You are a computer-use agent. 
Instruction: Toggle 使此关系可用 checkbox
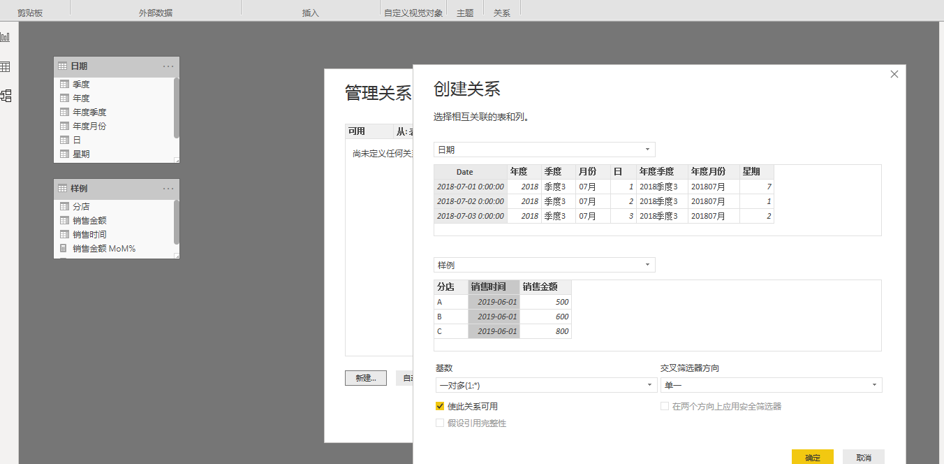point(440,406)
